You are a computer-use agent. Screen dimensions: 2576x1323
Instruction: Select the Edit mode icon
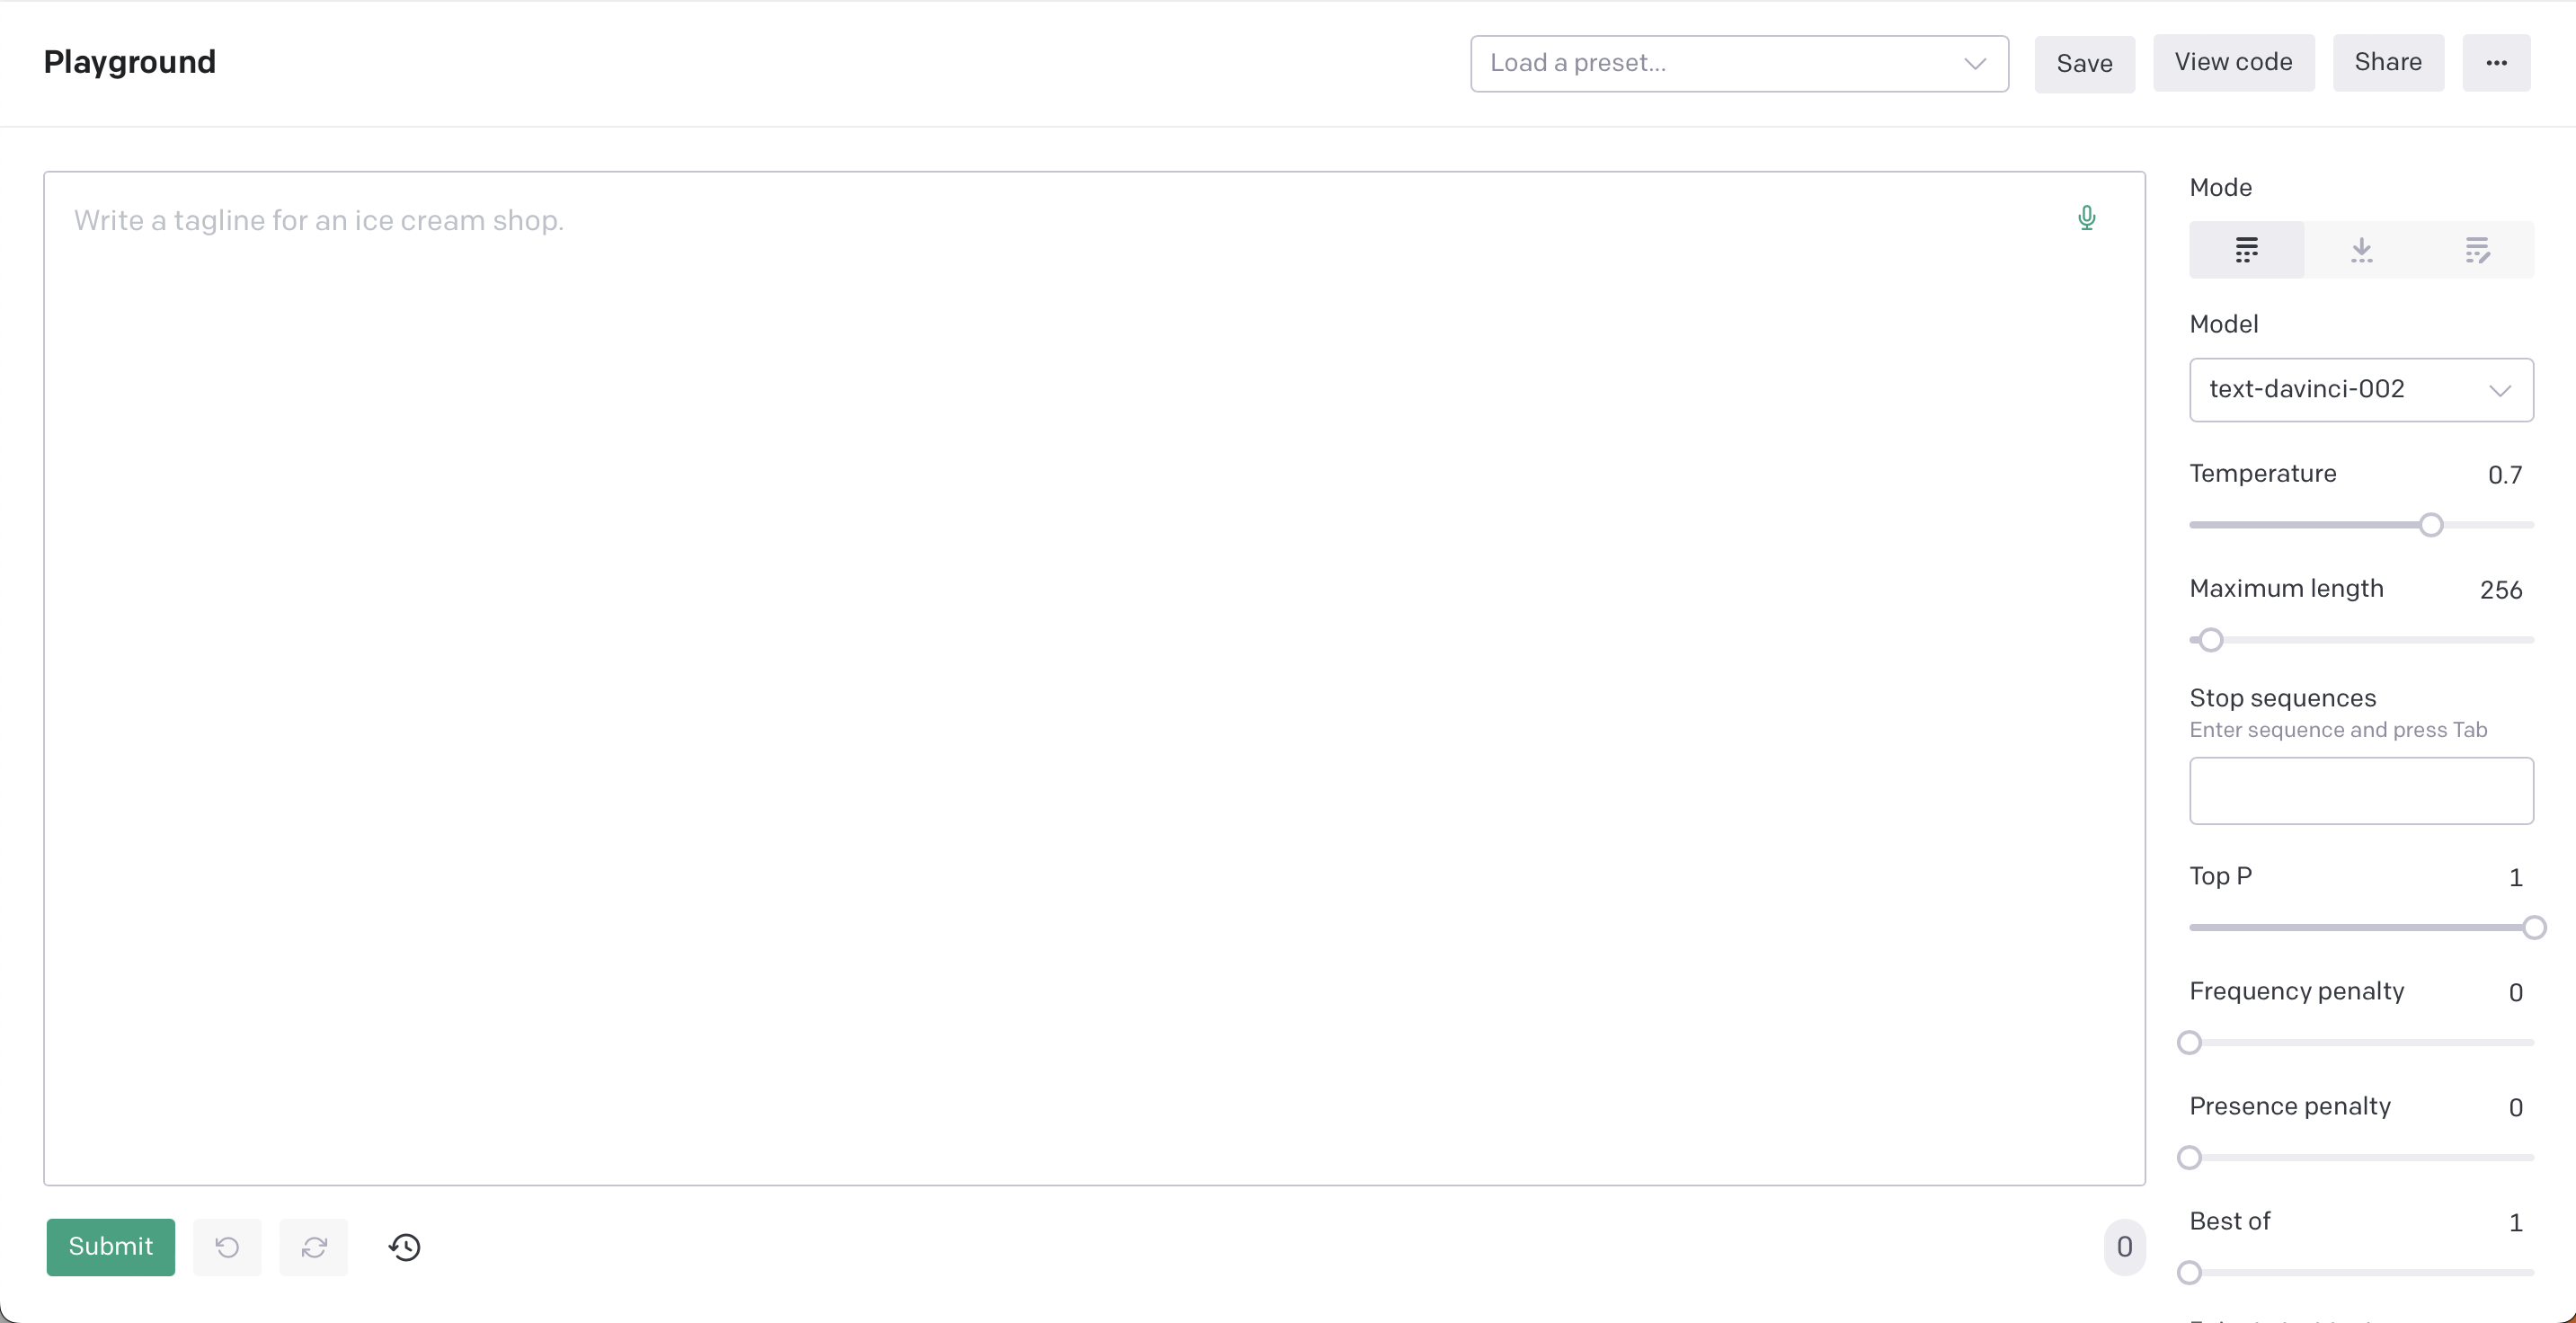click(x=2476, y=250)
